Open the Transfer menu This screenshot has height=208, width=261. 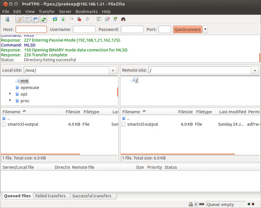click(x=47, y=12)
